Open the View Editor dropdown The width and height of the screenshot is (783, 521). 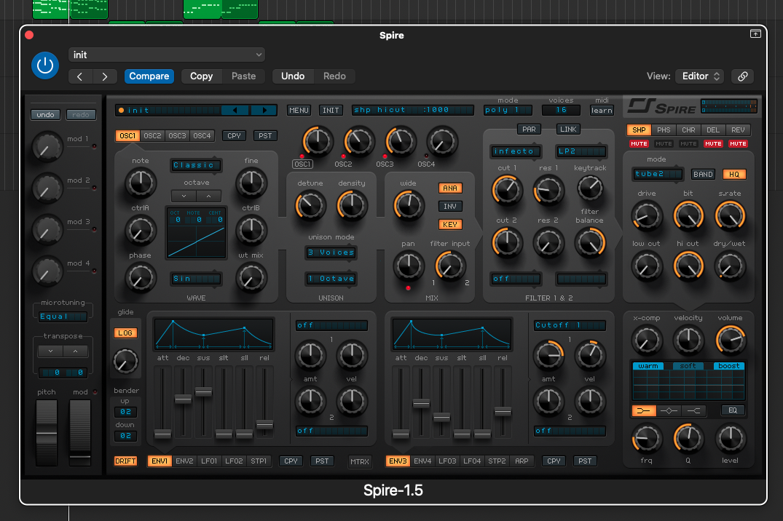pos(700,76)
